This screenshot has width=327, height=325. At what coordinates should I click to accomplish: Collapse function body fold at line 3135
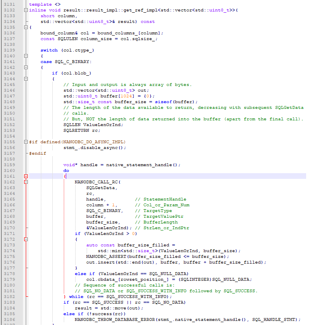pyautogui.click(x=26, y=27)
